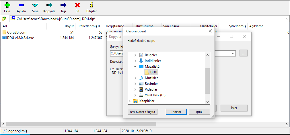This screenshot has width=290, height=135.
Task: Click the İndirilenler downloads icon
Action: point(141,61)
